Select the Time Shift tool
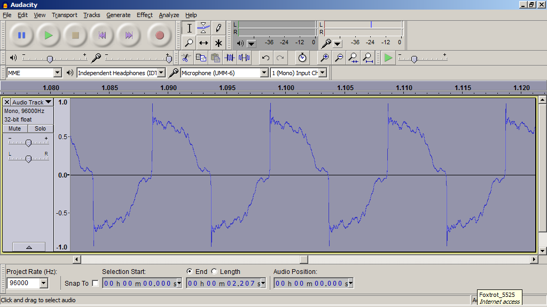 pos(204,43)
